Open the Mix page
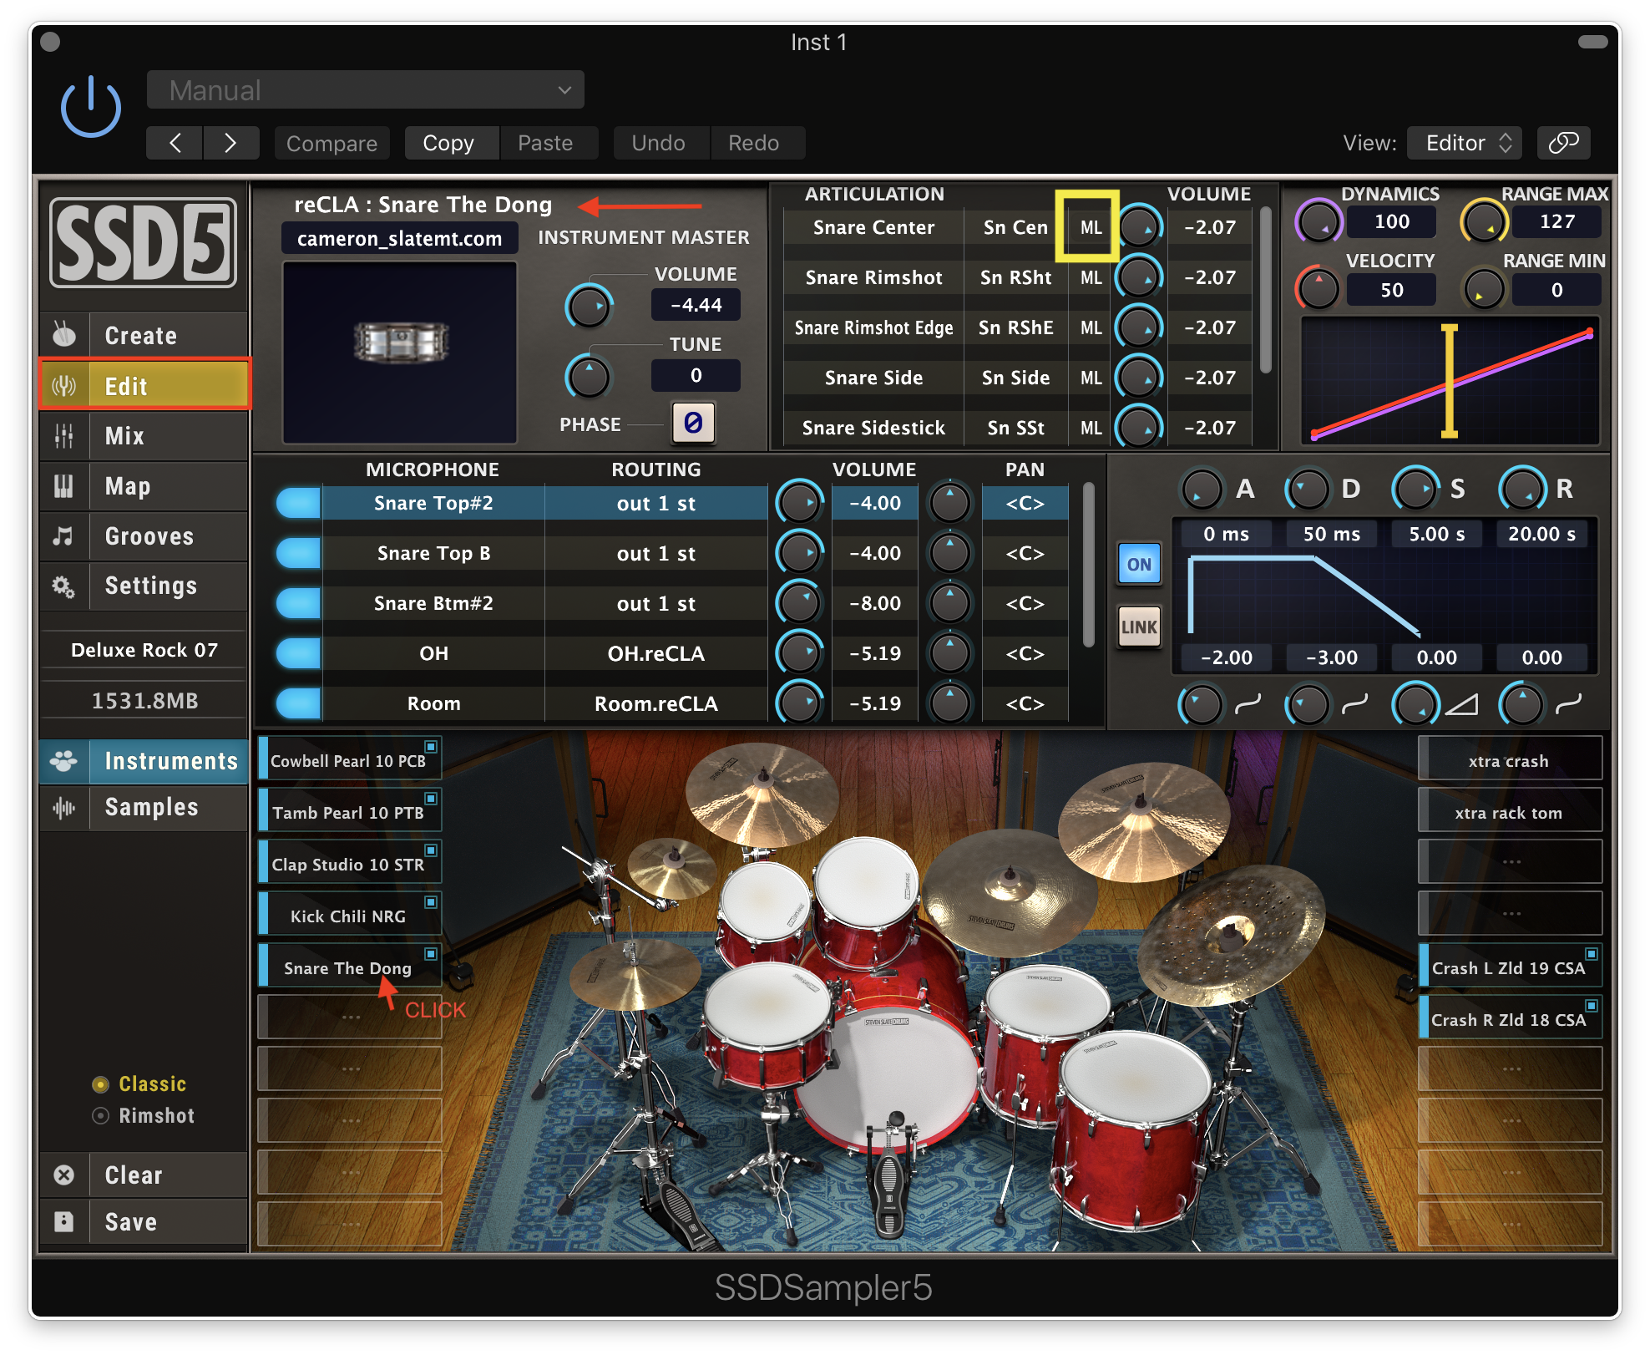This screenshot has height=1355, width=1650. (144, 435)
